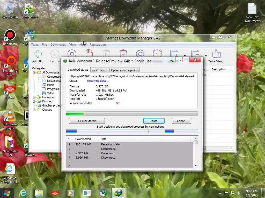Switch to the Options on completion tab

[125, 70]
